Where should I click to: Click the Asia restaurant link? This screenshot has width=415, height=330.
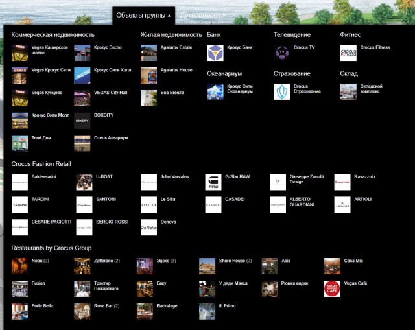tap(286, 261)
